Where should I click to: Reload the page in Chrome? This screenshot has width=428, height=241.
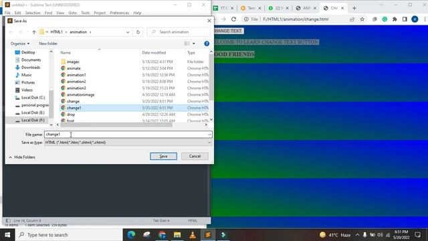(233, 19)
